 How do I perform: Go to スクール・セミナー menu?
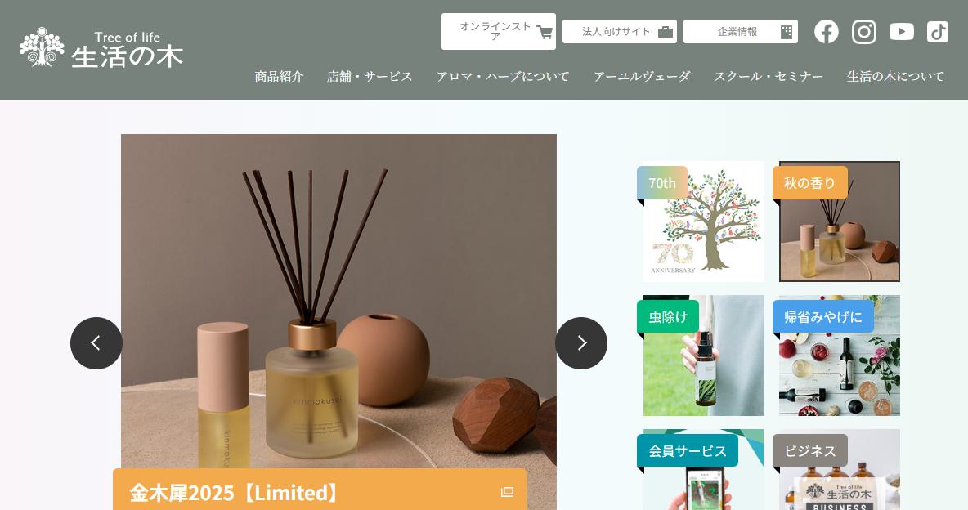click(x=769, y=77)
